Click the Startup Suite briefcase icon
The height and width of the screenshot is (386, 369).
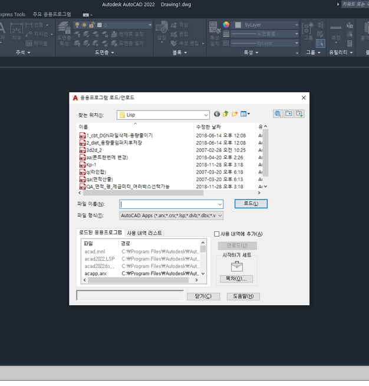[x=237, y=266]
